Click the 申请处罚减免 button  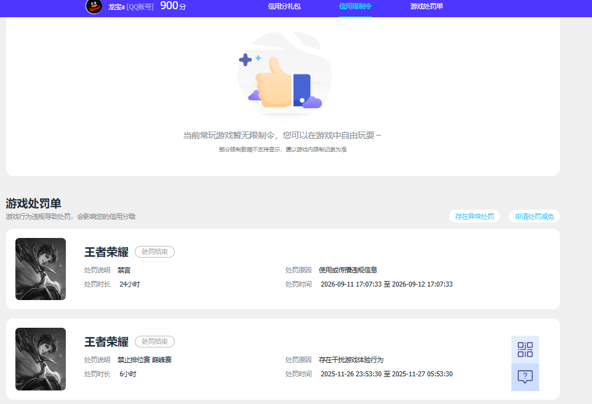point(534,216)
